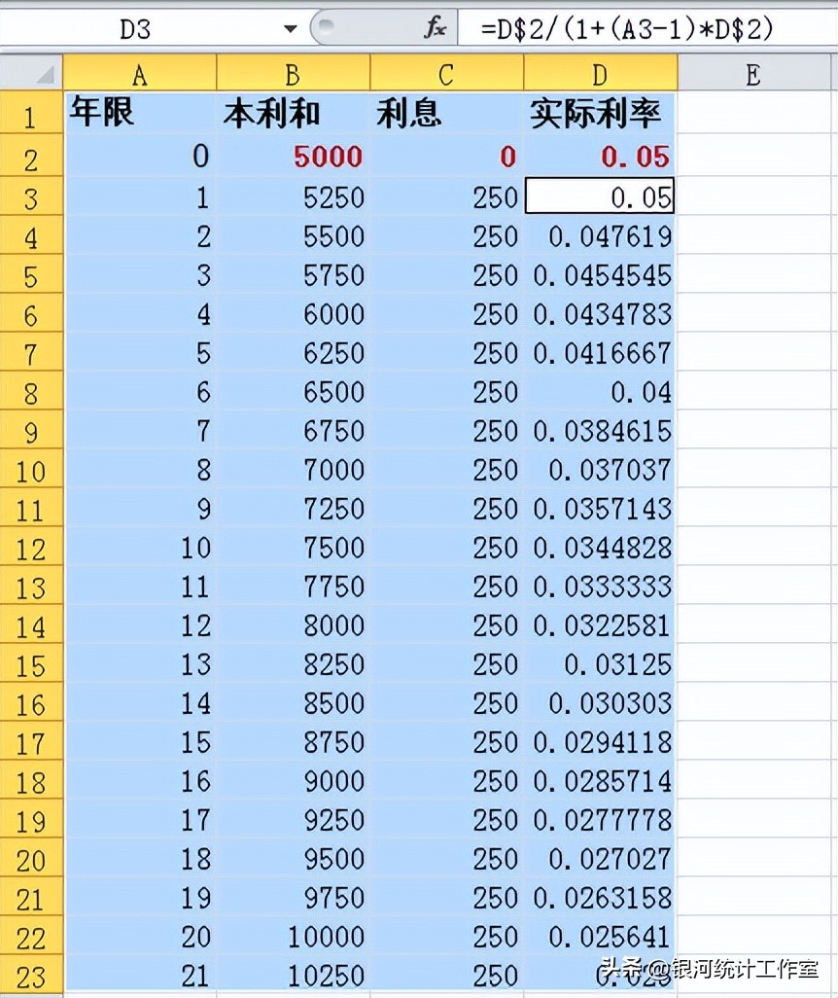This screenshot has width=838, height=998.
Task: Click the red 5000 cell in column B
Action: (x=294, y=156)
